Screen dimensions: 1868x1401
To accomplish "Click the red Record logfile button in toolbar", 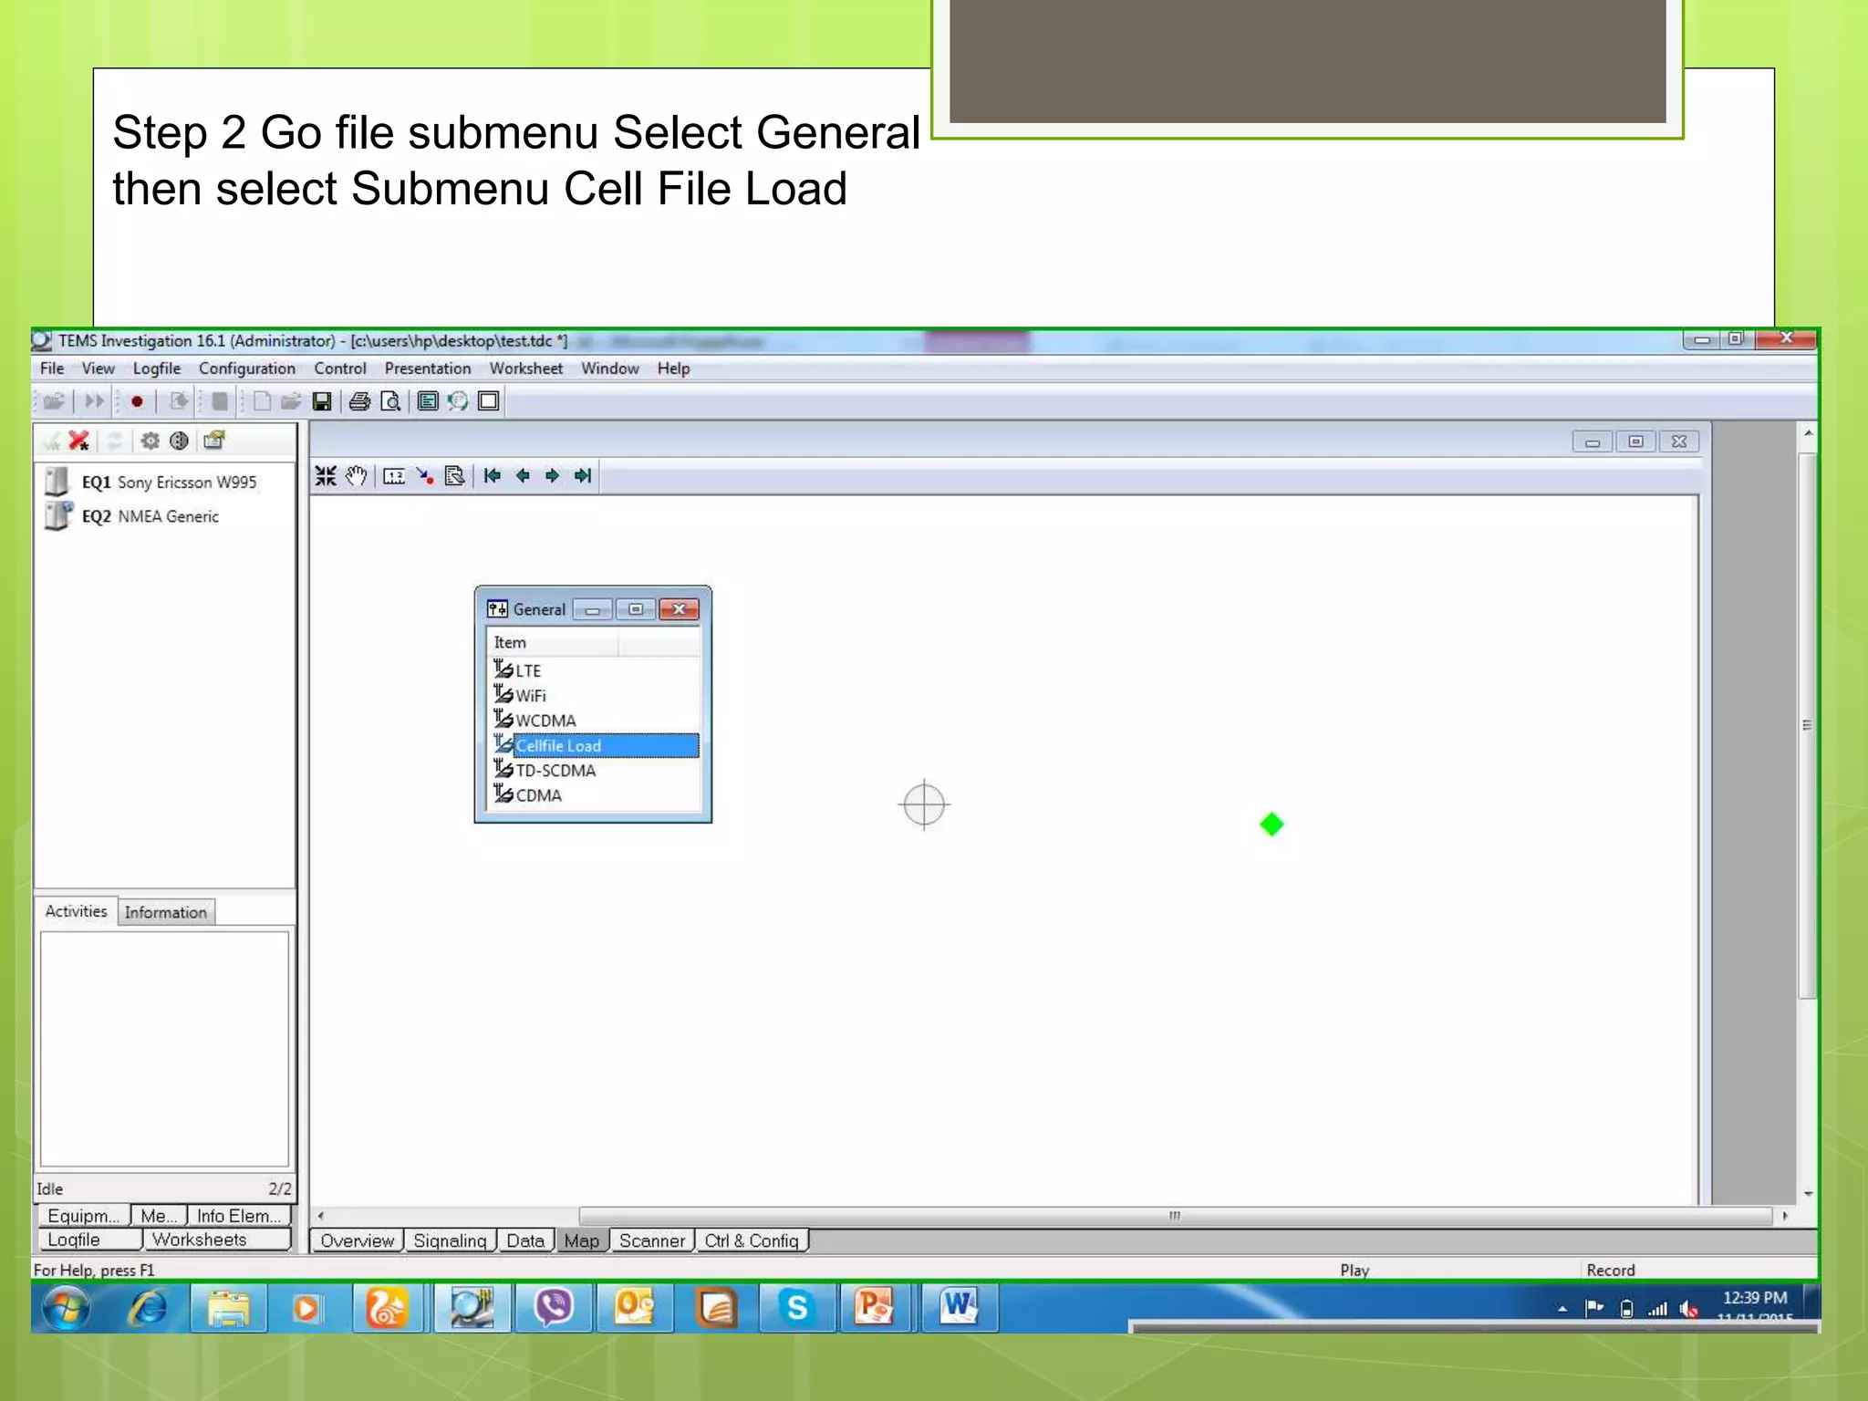I will tap(137, 401).
